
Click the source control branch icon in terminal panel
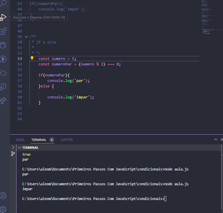(x=13, y=154)
